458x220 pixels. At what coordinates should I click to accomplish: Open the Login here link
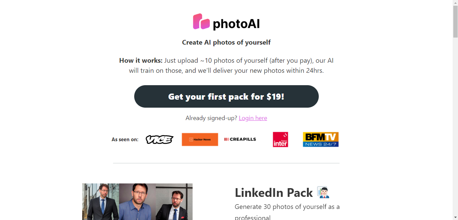[x=253, y=118]
